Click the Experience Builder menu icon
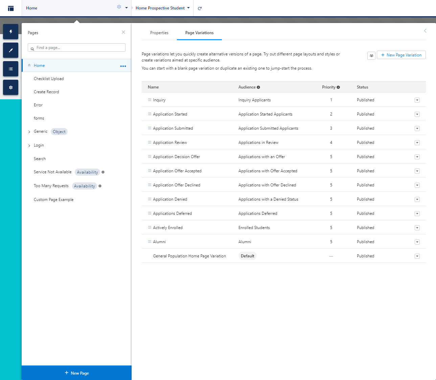Viewport: 436px width, 380px height. [x=11, y=8]
